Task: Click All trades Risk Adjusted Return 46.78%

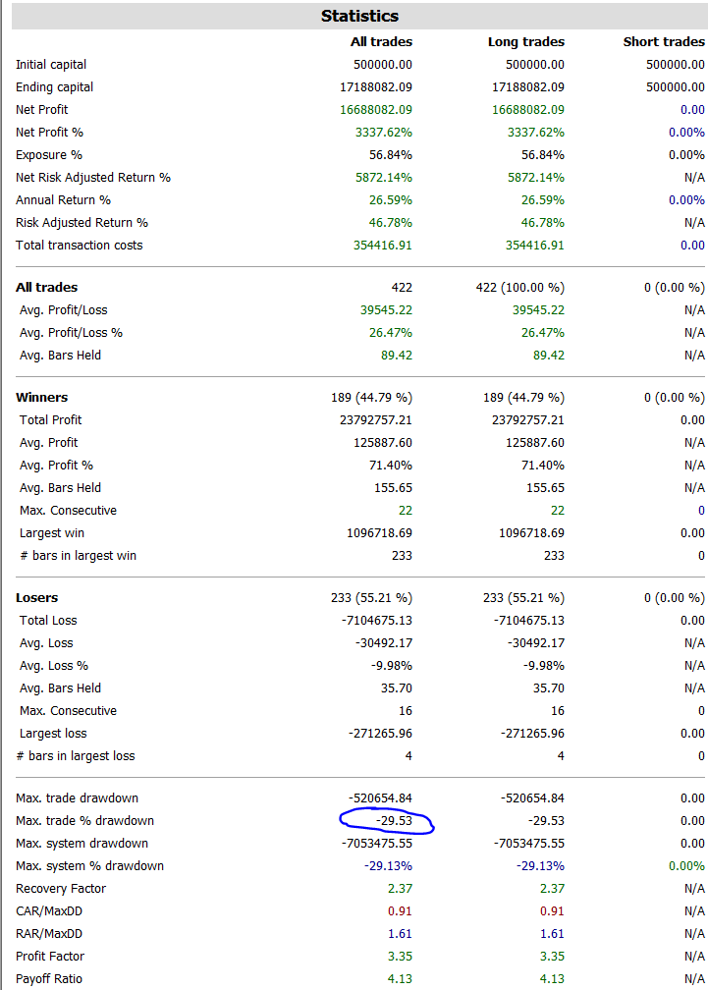Action: pyautogui.click(x=391, y=222)
